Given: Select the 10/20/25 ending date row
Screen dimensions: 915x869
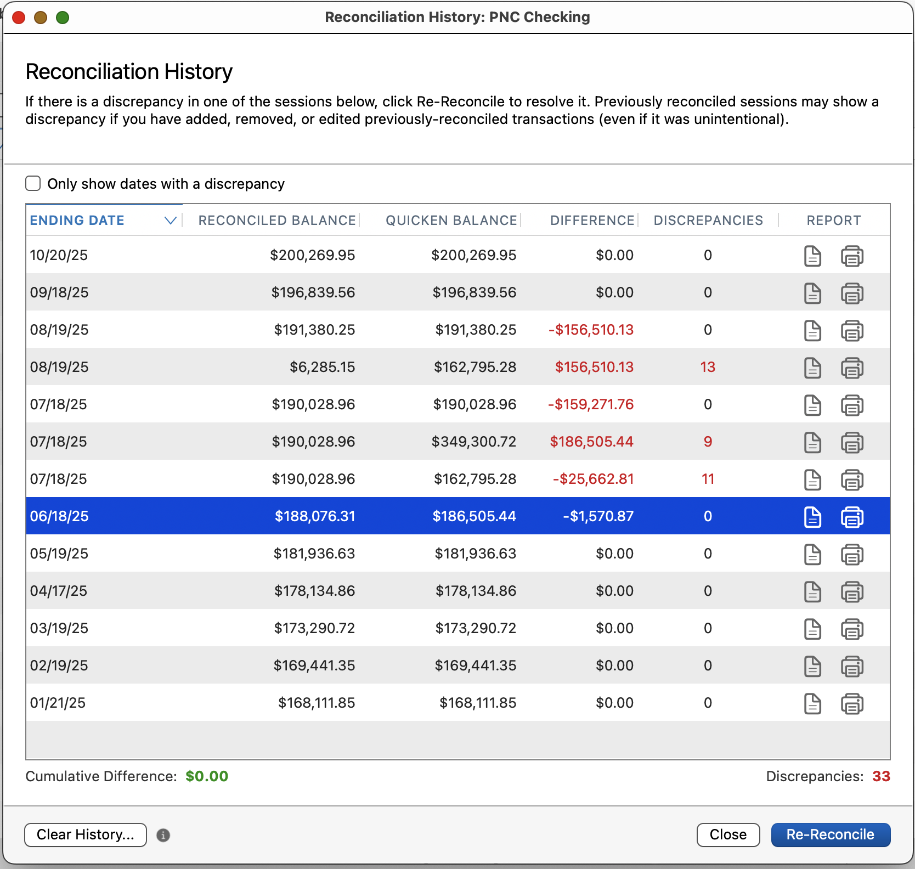Looking at the screenshot, I should [457, 255].
